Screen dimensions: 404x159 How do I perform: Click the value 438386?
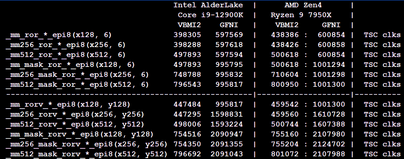click(284, 35)
